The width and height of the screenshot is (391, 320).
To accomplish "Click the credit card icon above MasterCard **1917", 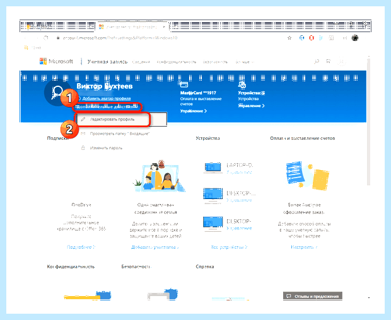I will tap(184, 84).
